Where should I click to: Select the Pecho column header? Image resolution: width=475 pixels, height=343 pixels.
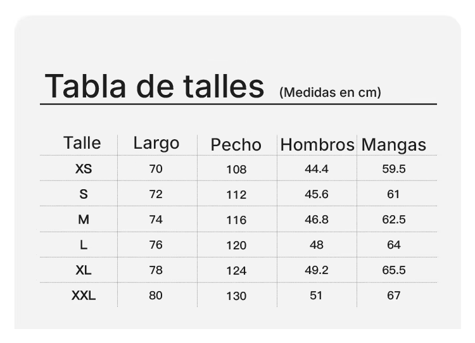click(236, 144)
